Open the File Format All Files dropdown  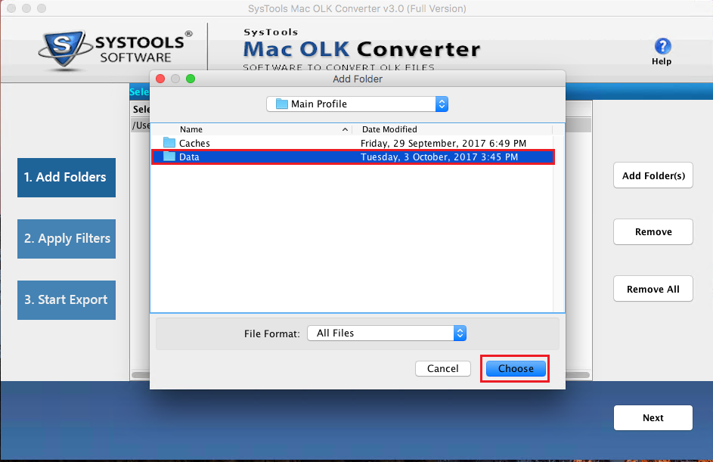(x=387, y=333)
